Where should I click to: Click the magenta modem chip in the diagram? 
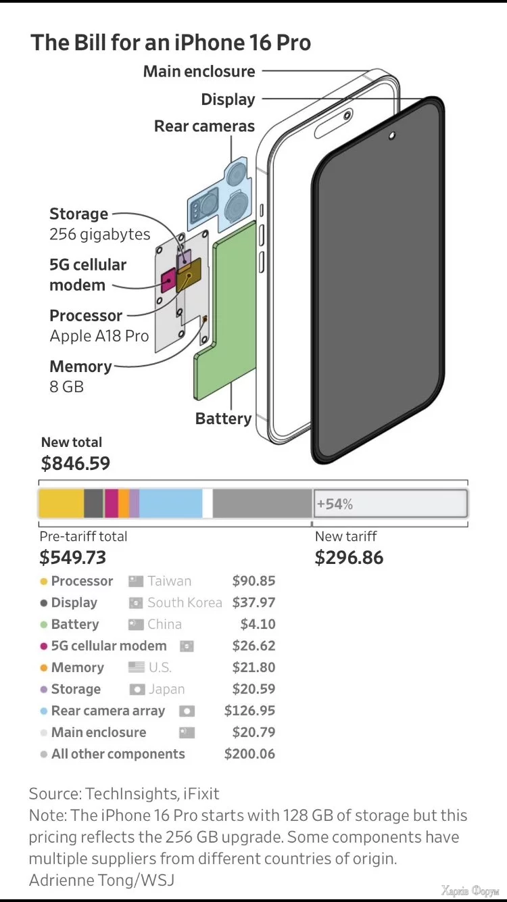click(168, 279)
